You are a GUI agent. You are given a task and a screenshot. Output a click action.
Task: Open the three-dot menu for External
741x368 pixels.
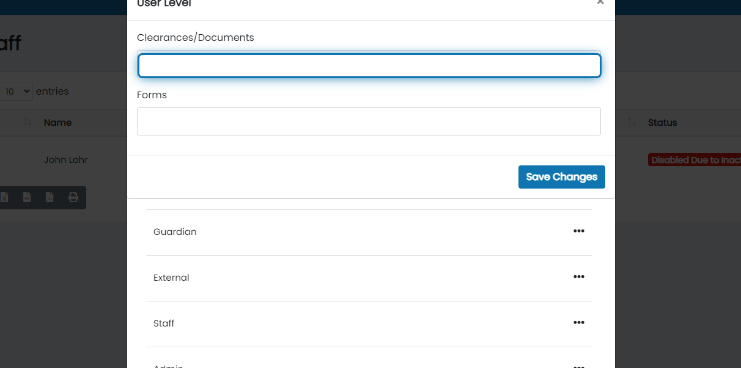(578, 277)
